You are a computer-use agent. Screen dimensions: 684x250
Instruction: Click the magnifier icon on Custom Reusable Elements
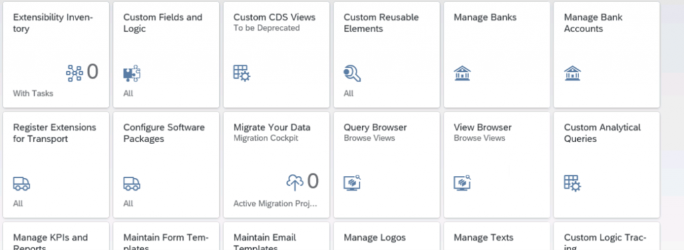click(351, 73)
